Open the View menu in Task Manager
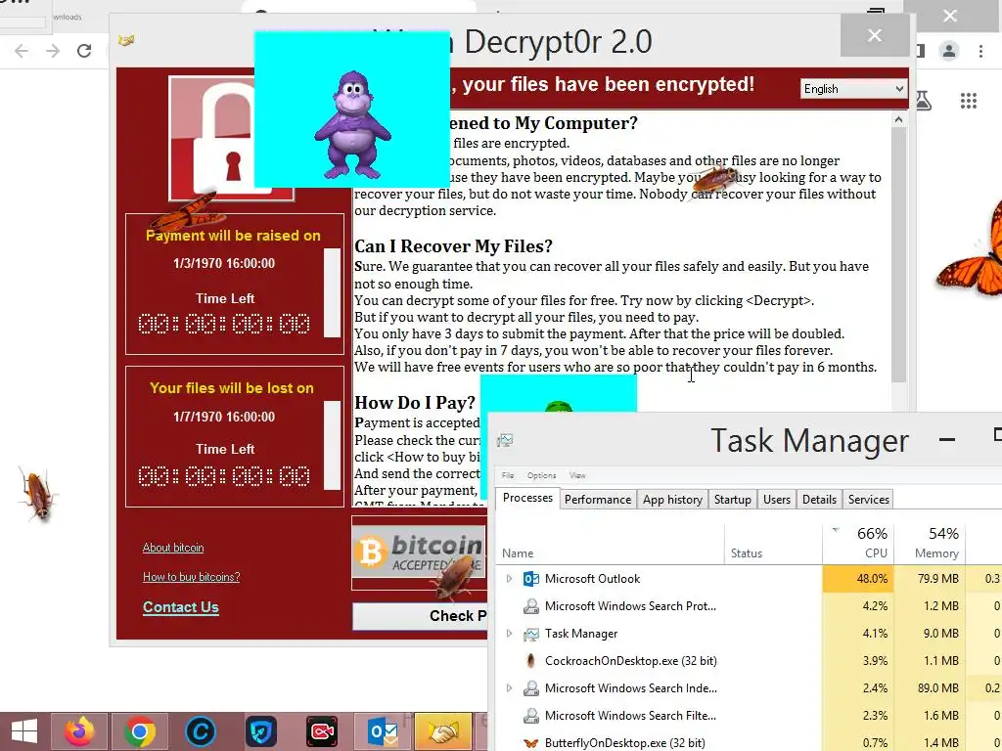This screenshot has height=751, width=1002. (x=577, y=475)
